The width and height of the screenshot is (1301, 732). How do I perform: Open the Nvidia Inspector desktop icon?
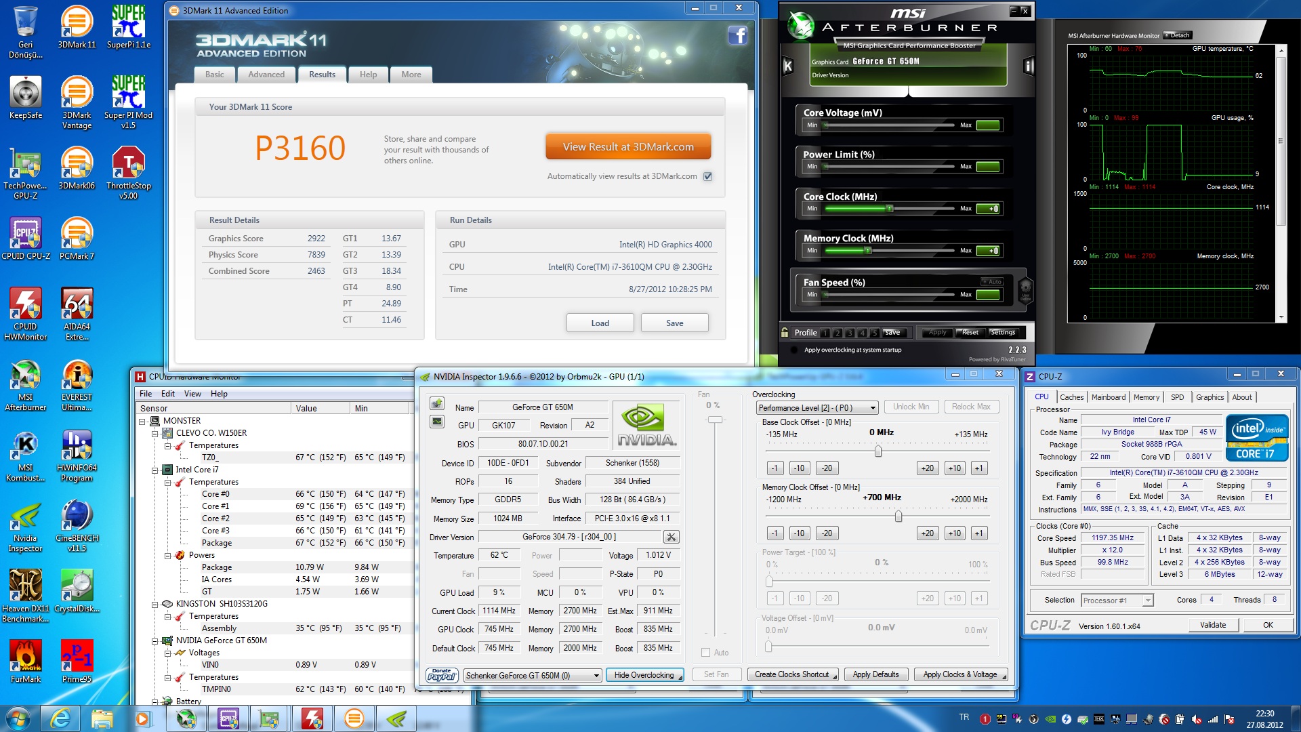click(26, 525)
